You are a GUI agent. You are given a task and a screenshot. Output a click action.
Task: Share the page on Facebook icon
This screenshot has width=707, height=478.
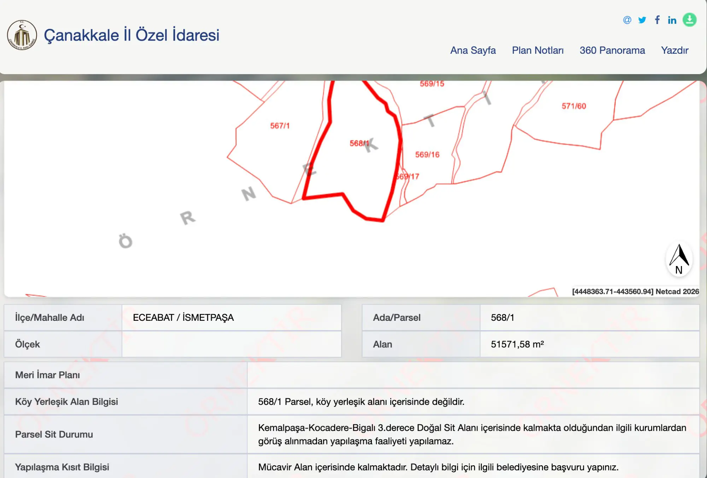[657, 20]
